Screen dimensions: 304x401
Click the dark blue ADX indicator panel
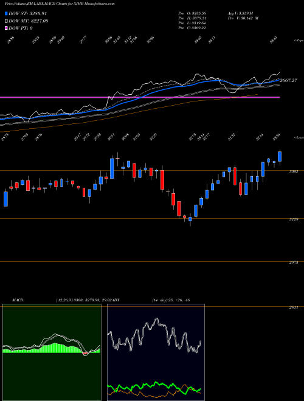(x=156, y=352)
